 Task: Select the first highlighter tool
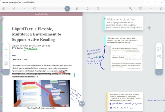[x=88, y=8]
